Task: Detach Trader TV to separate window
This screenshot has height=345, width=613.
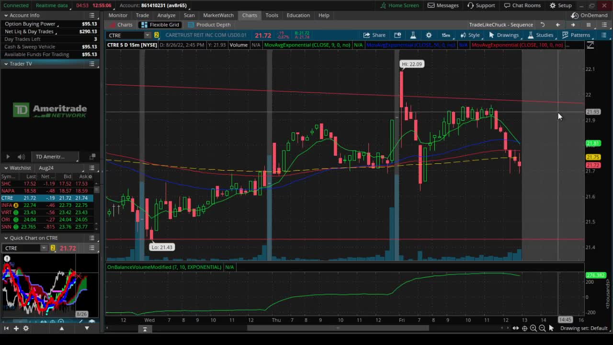Action: coord(92,157)
